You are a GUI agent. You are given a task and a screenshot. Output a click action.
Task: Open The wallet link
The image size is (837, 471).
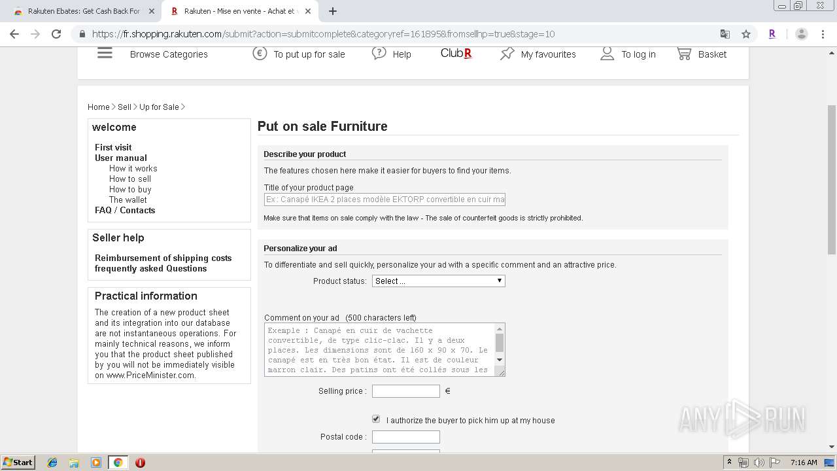pos(128,200)
